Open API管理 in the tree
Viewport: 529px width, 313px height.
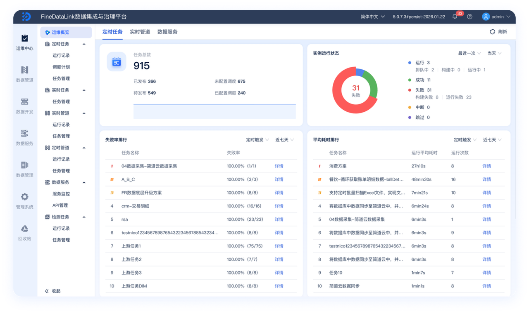(60, 205)
